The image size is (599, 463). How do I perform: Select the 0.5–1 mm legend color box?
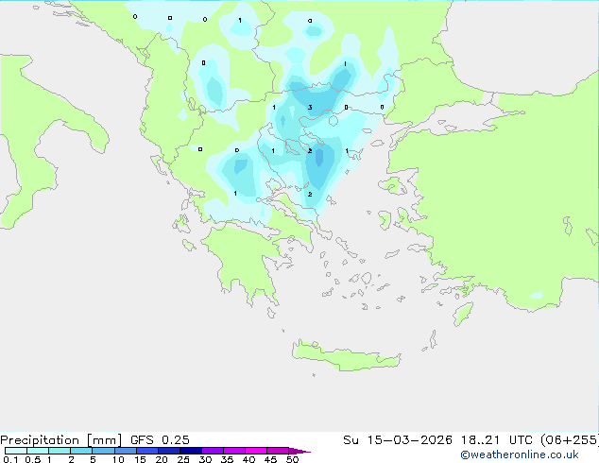point(38,451)
